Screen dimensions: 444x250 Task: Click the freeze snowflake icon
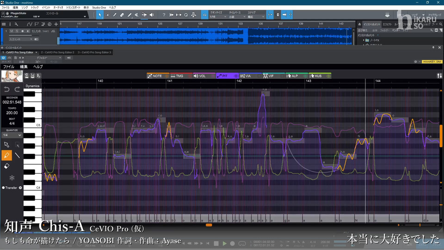click(x=12, y=177)
